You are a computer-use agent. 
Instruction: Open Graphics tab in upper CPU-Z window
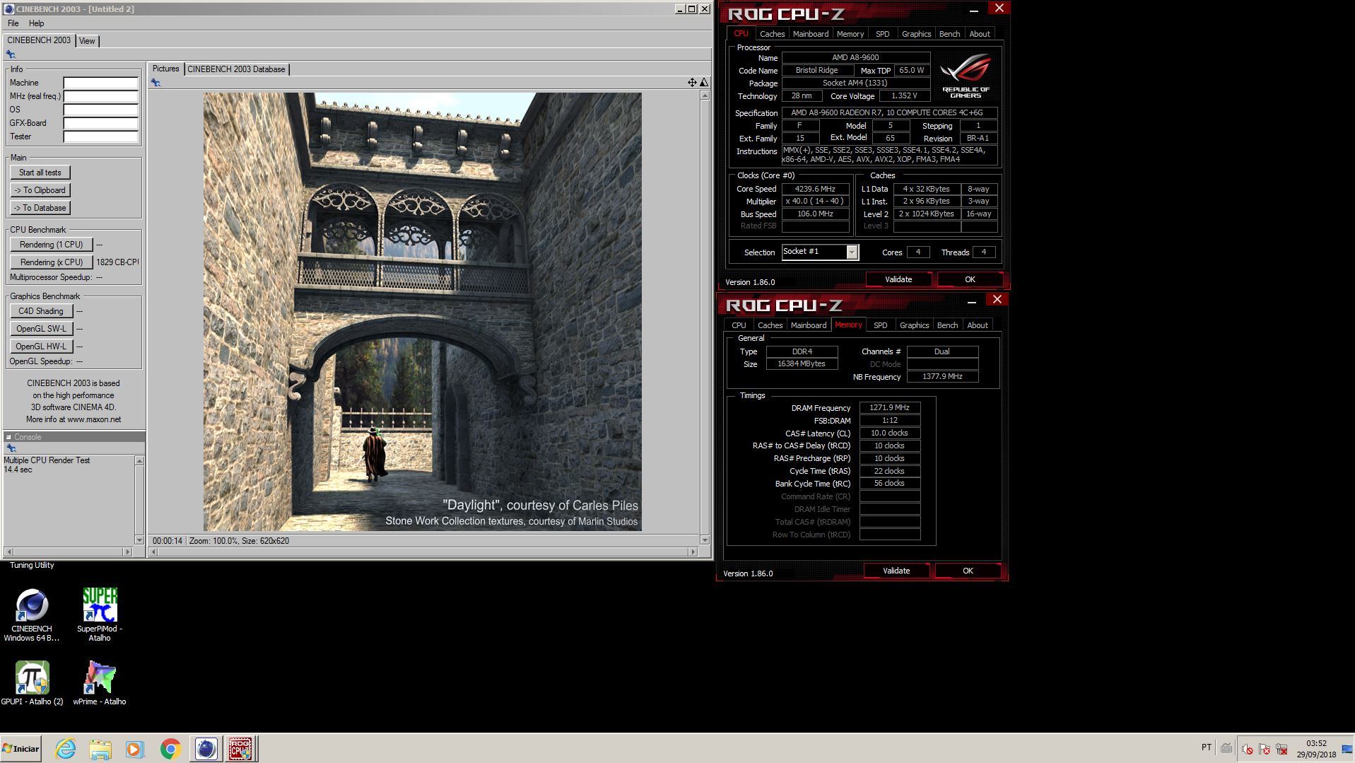pos(916,34)
